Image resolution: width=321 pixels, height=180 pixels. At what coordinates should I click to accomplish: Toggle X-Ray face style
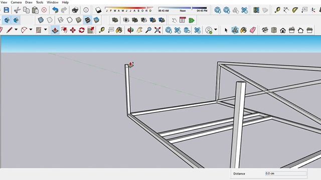(41, 20)
